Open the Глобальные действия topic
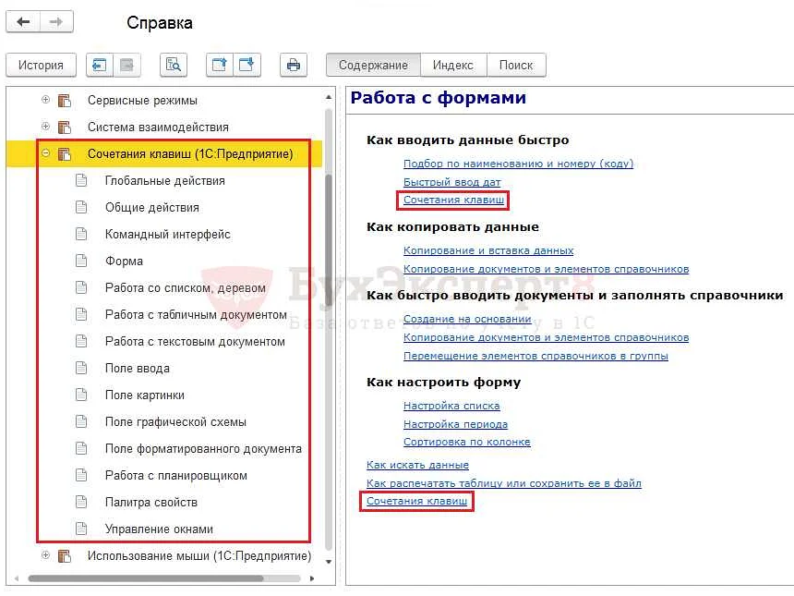Image resolution: width=794 pixels, height=596 pixels. pos(165,180)
